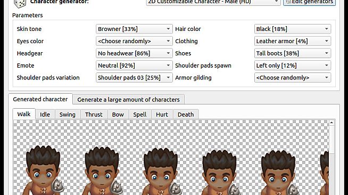This screenshot has height=195, width=348.
Task: Select the Spell animation tab
Action: pos(140,115)
